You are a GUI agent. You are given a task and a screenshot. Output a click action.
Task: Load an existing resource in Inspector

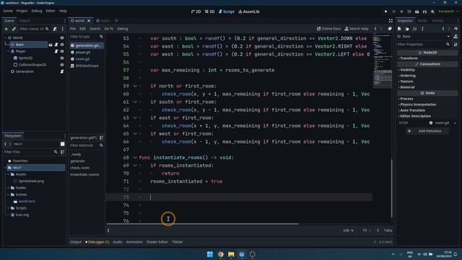[407, 29]
